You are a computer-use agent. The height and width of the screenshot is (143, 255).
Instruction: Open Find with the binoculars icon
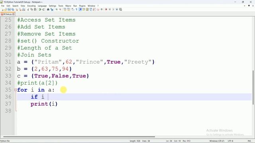[48, 10]
